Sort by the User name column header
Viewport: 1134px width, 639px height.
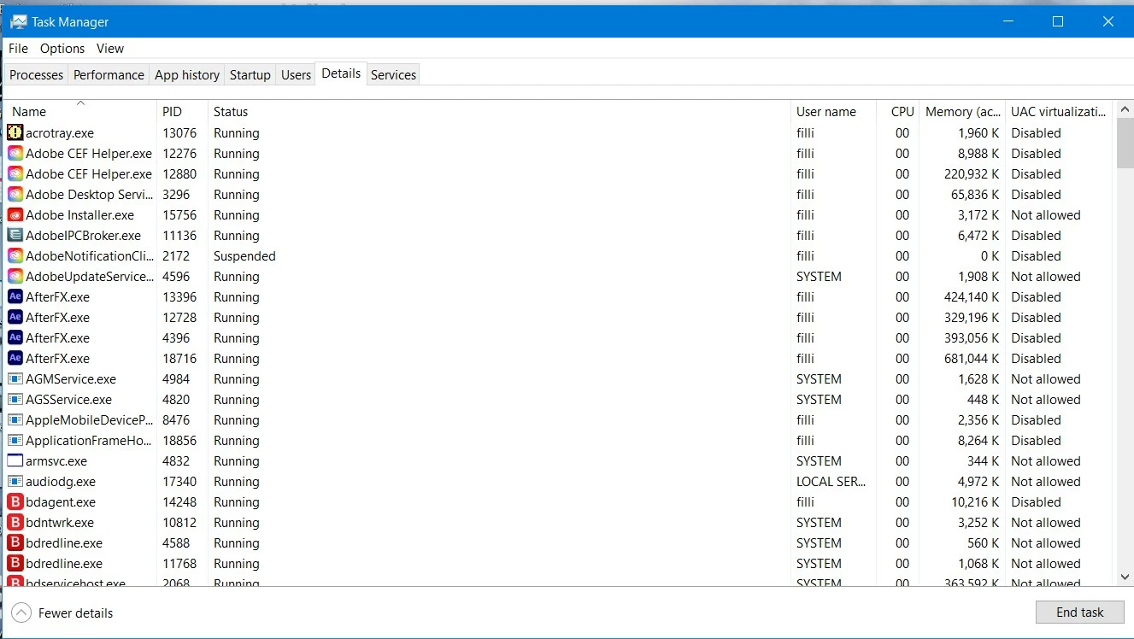[833, 111]
